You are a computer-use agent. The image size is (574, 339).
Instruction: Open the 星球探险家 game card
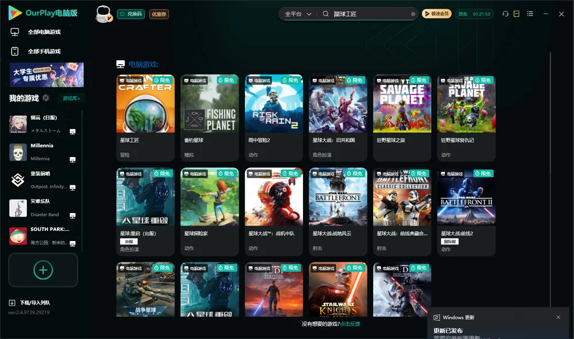click(x=210, y=211)
